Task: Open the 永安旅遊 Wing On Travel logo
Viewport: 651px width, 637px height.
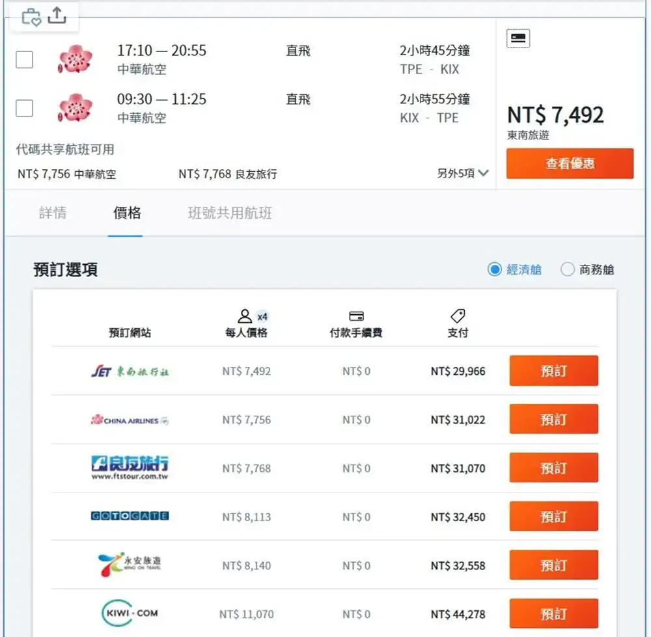Action: 130,564
